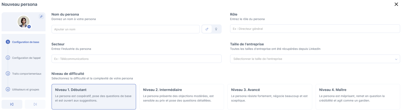Jump to Utilisateurs et groupes step
Image resolution: width=402 pixels, height=111 pixels.
(26, 89)
